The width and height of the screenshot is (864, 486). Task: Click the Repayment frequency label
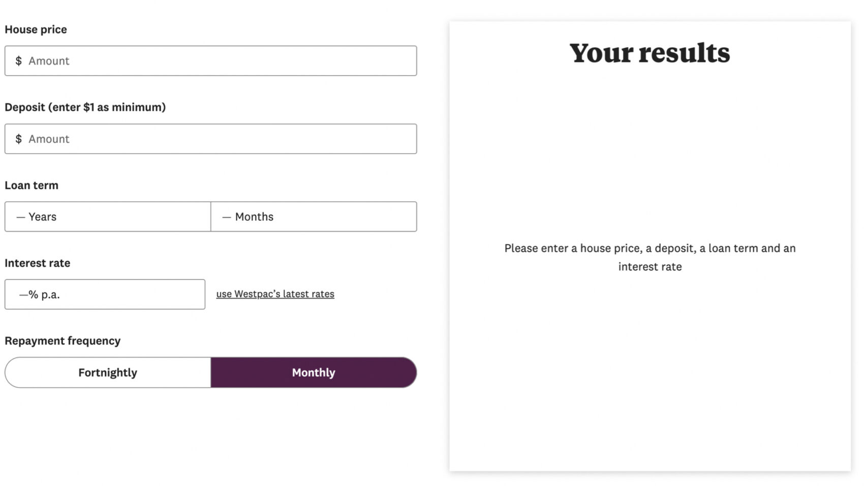63,341
